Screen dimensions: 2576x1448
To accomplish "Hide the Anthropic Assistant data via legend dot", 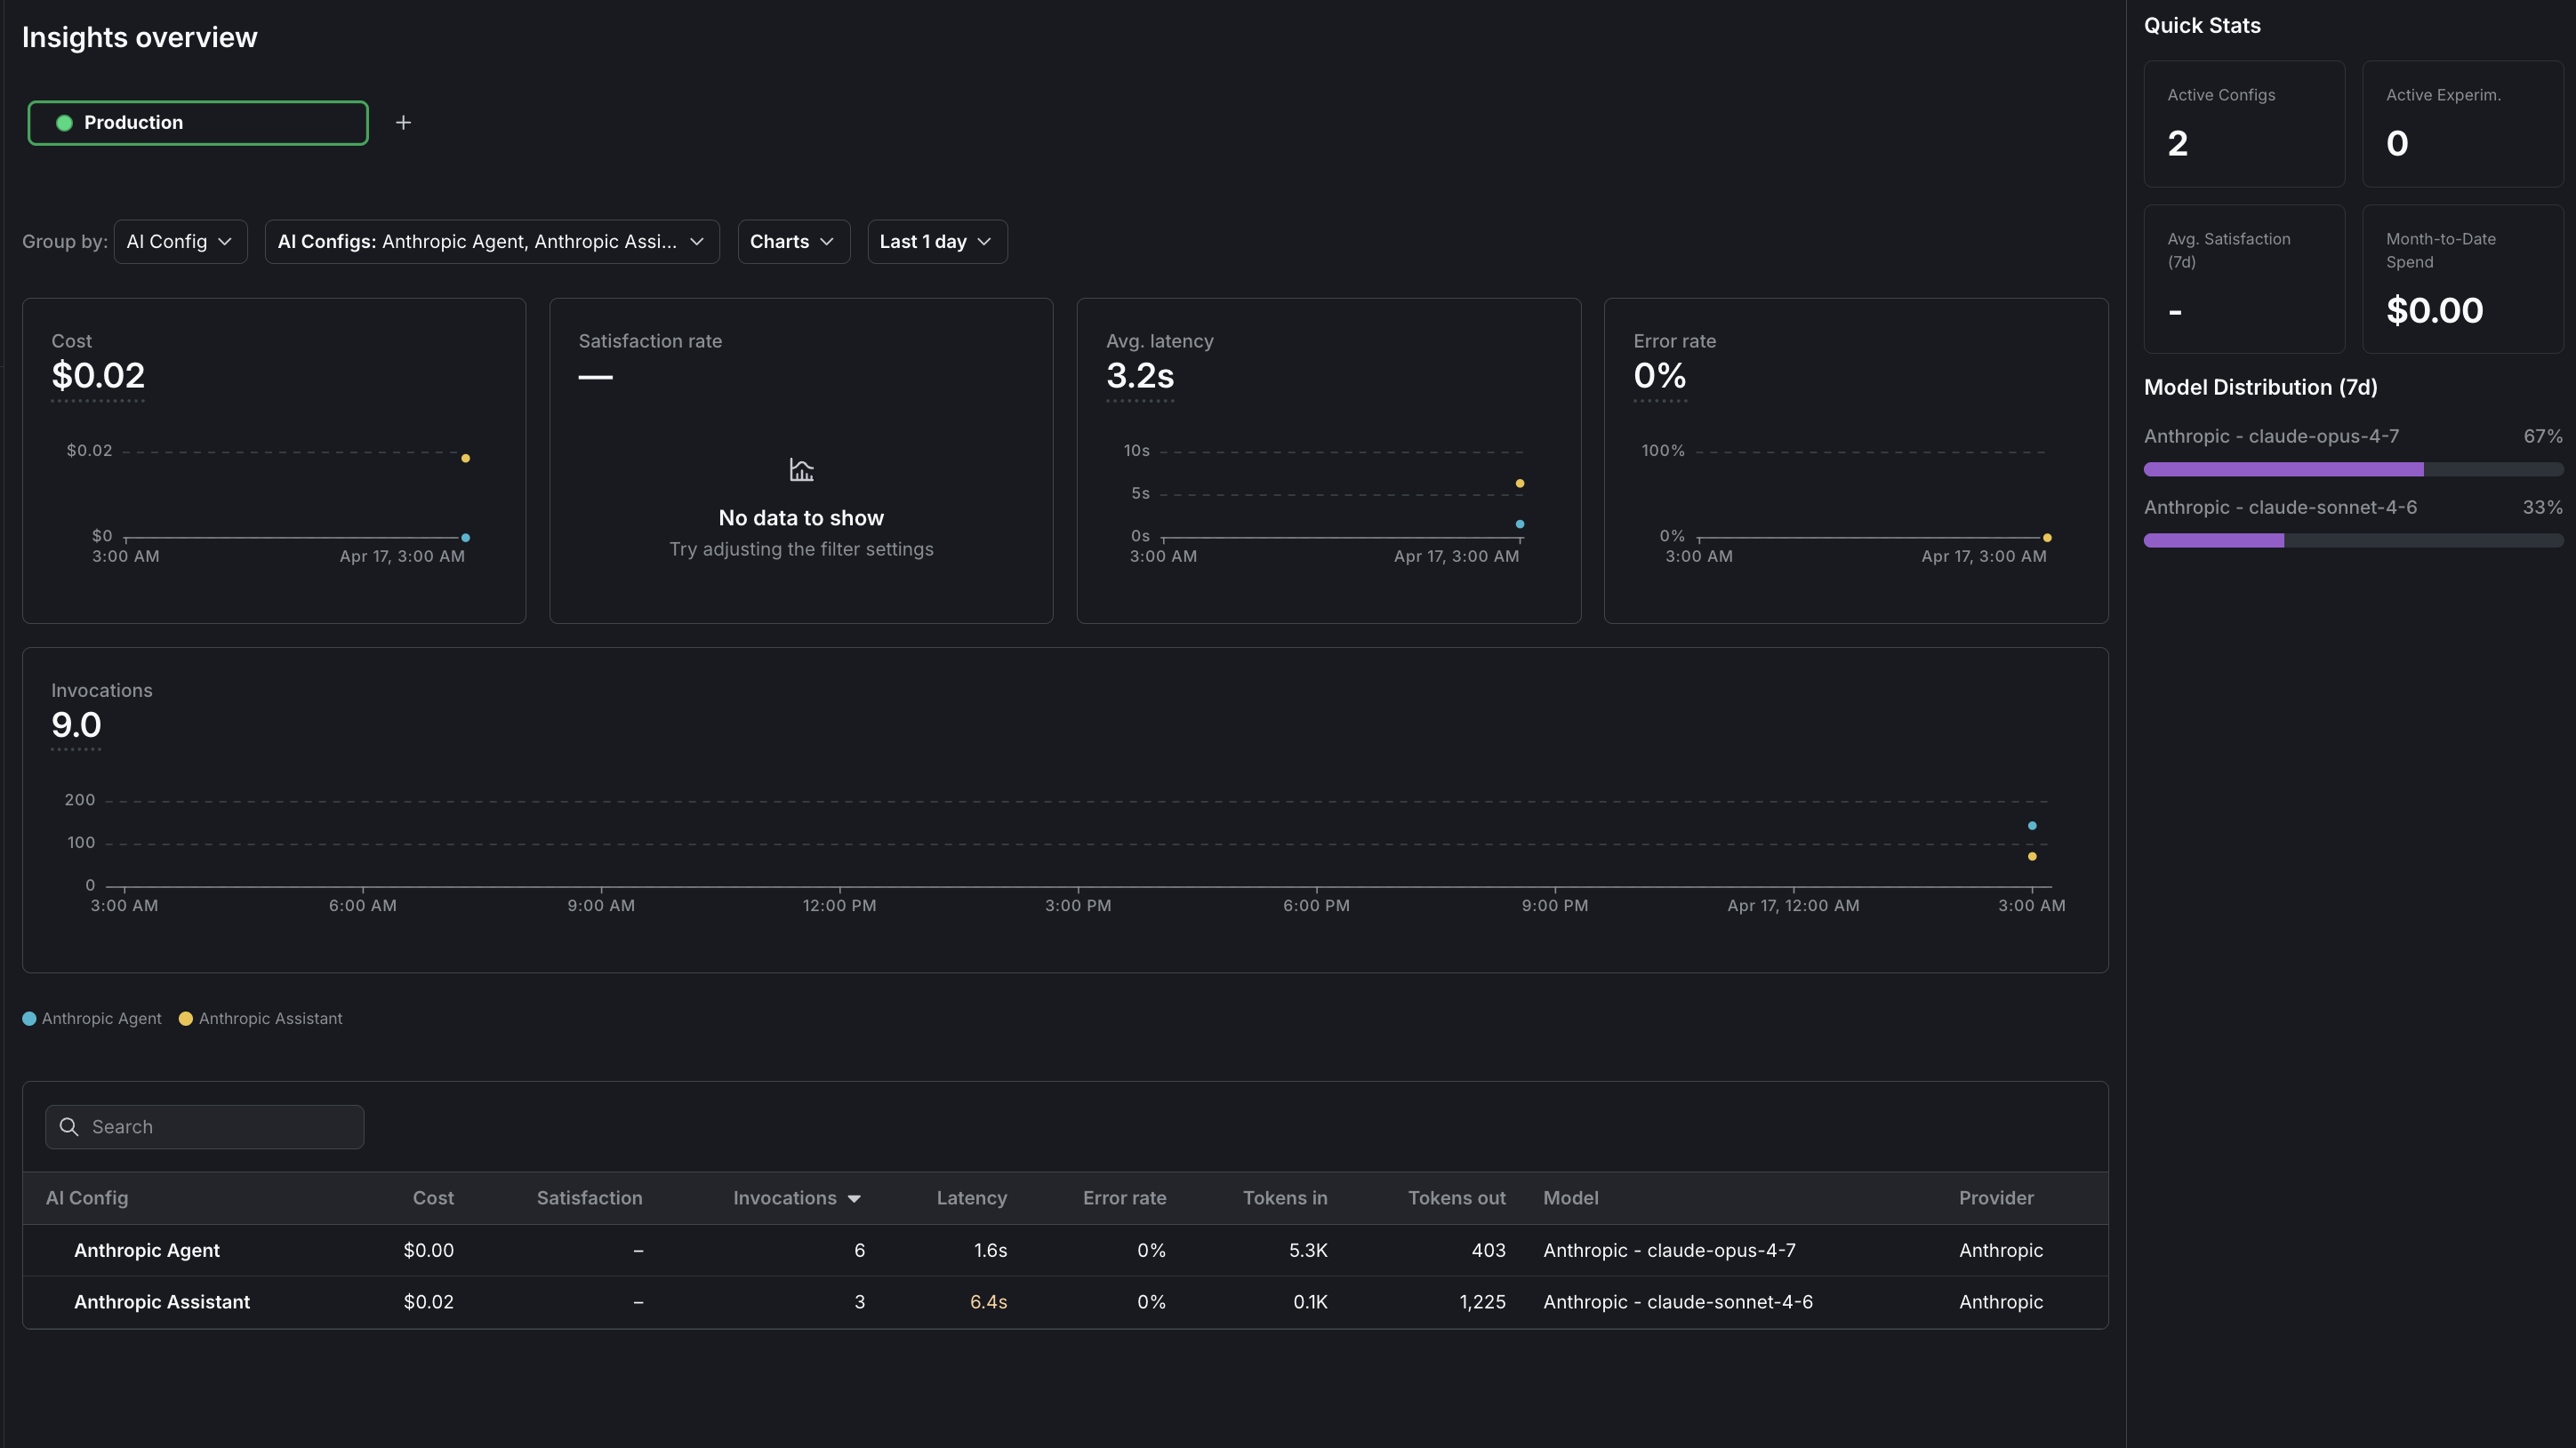I will (185, 1018).
